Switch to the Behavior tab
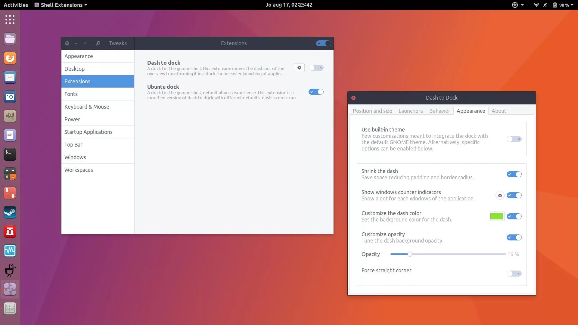 440,111
